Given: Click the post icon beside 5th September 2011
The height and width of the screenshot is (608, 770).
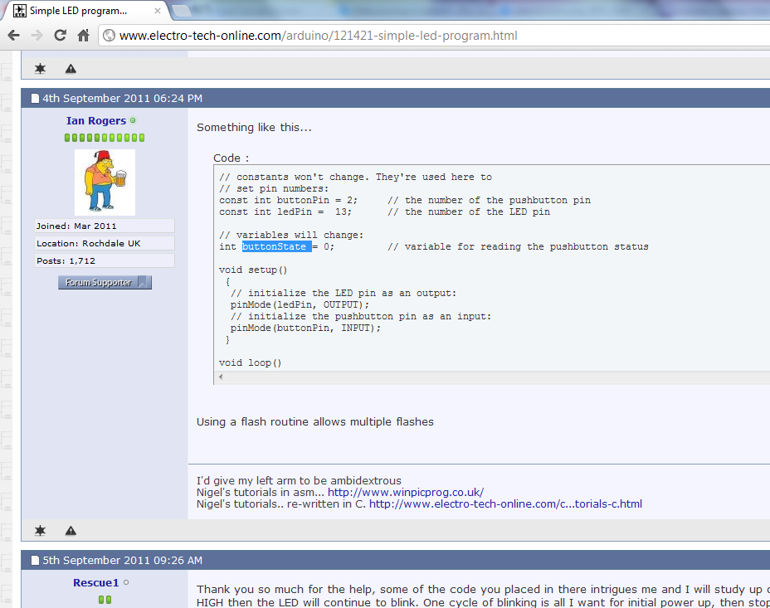Looking at the screenshot, I should point(35,560).
